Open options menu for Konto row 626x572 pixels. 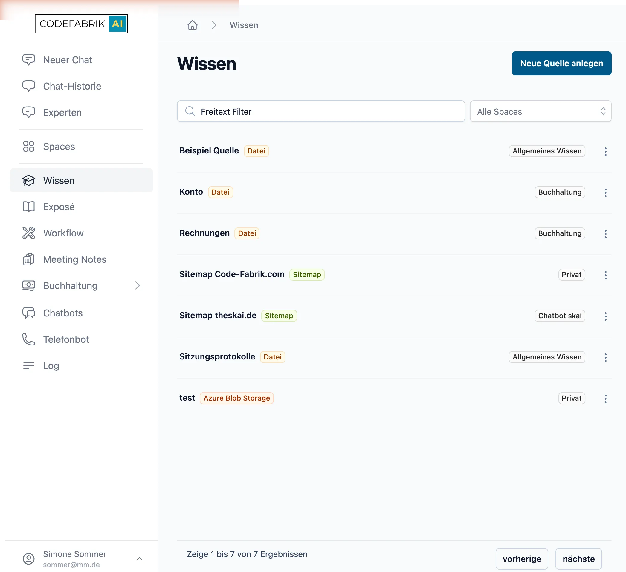pyautogui.click(x=605, y=193)
